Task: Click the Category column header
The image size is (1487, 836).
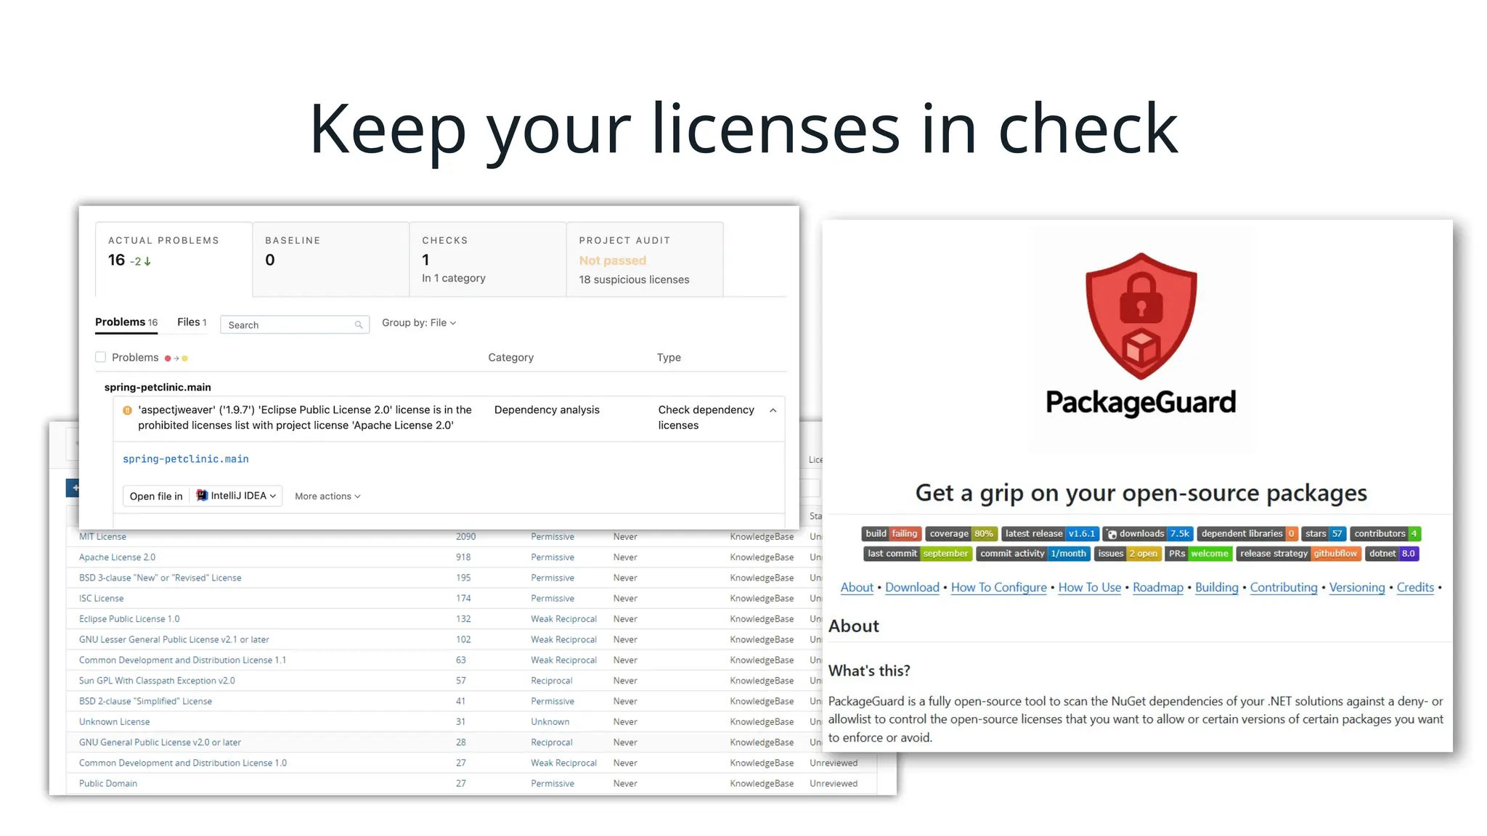Action: [510, 358]
